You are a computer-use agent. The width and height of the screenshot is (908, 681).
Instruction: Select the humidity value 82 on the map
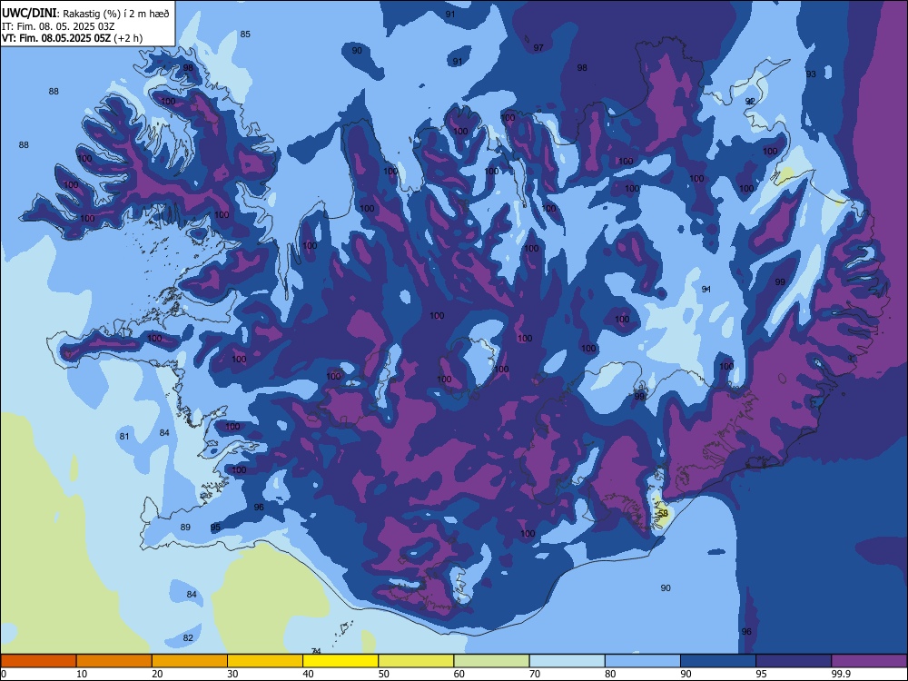click(x=188, y=637)
